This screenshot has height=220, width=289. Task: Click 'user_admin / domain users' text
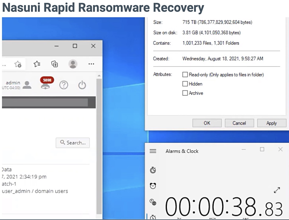(x=35, y=191)
